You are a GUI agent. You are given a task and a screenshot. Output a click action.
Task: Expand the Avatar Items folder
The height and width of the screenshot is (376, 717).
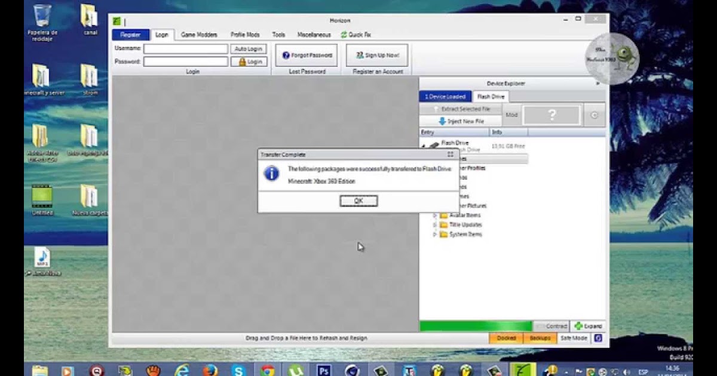434,215
